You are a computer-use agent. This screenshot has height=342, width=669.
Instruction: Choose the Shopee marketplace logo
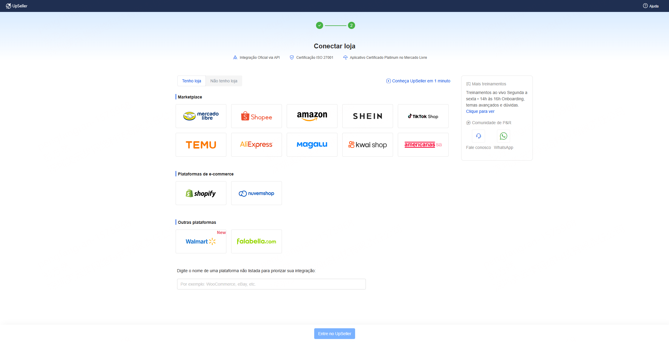pos(257,116)
